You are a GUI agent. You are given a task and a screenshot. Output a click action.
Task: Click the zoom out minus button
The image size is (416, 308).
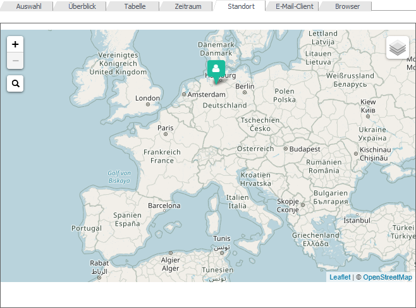pyautogui.click(x=15, y=61)
